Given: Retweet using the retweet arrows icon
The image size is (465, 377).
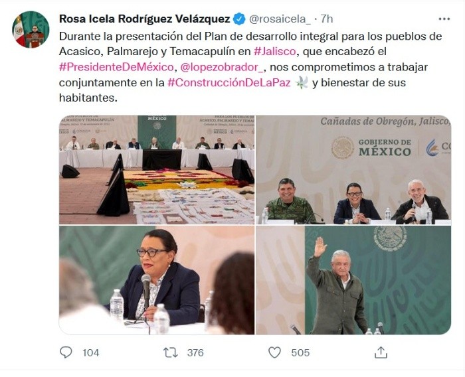Looking at the screenshot, I should pyautogui.click(x=171, y=352).
